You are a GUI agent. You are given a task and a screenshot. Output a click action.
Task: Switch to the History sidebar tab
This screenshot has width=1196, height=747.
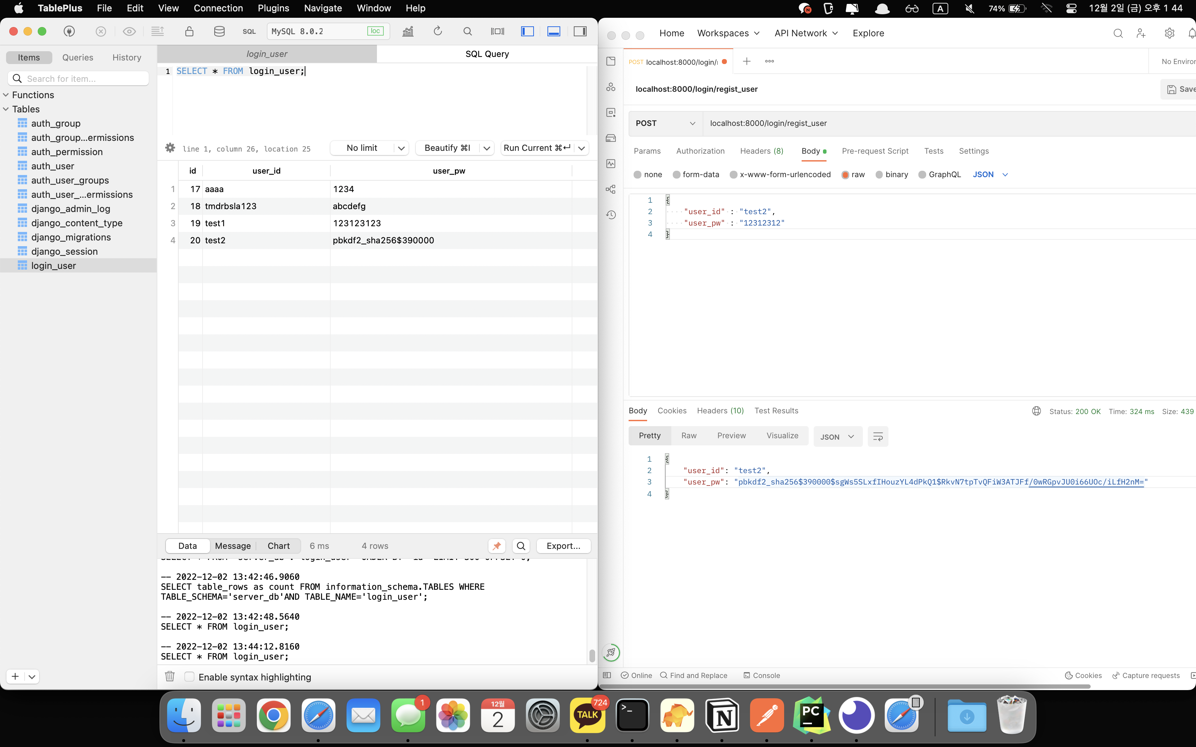126,57
